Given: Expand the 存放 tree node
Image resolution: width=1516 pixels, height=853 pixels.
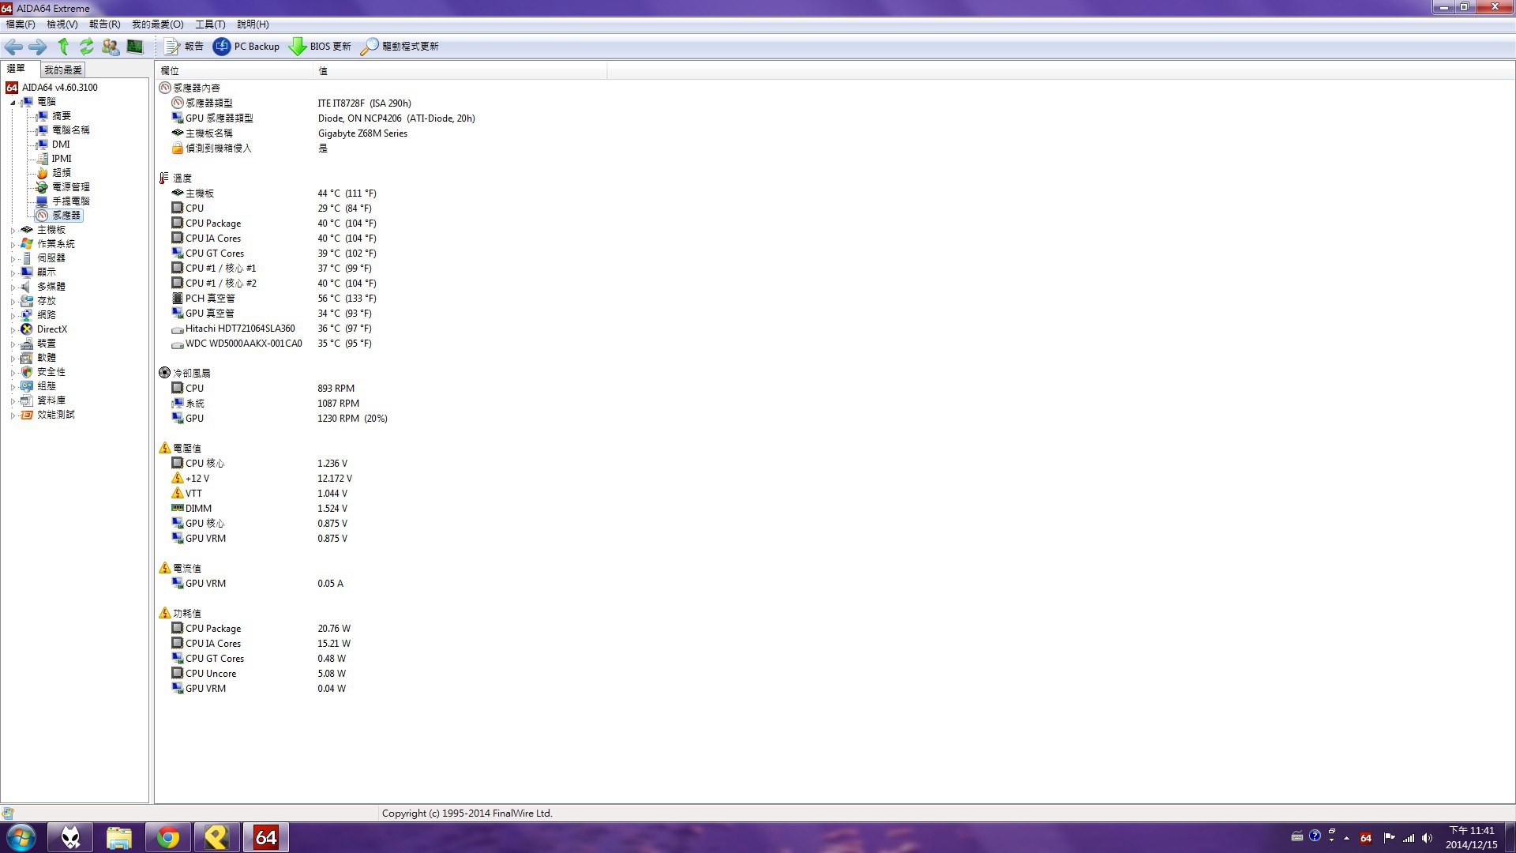Looking at the screenshot, I should coord(13,302).
